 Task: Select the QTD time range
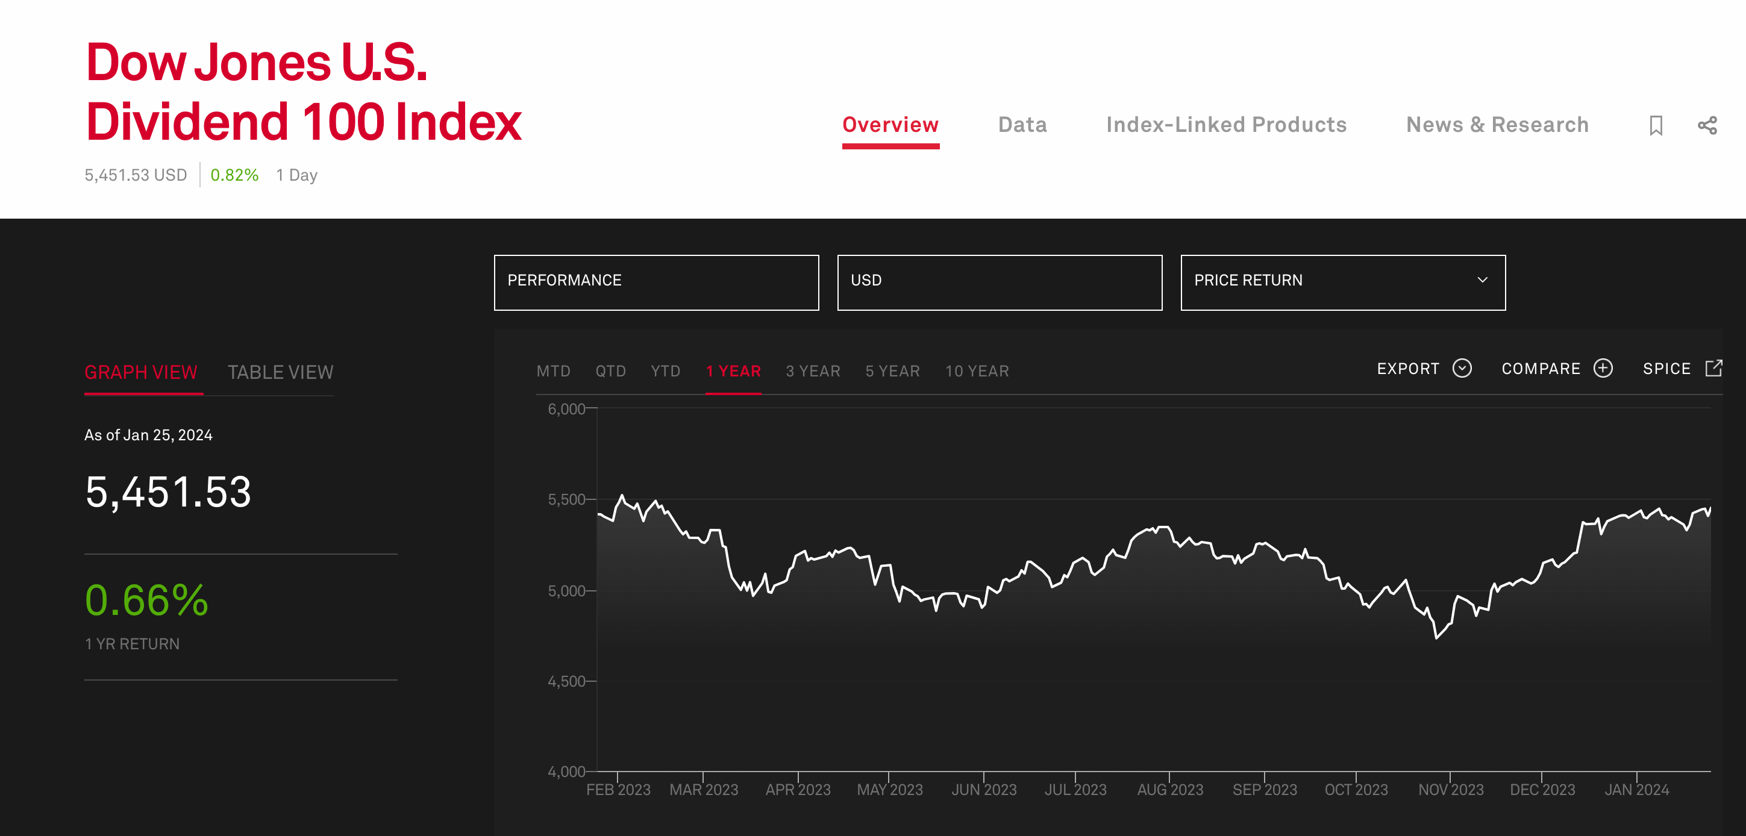(x=610, y=371)
